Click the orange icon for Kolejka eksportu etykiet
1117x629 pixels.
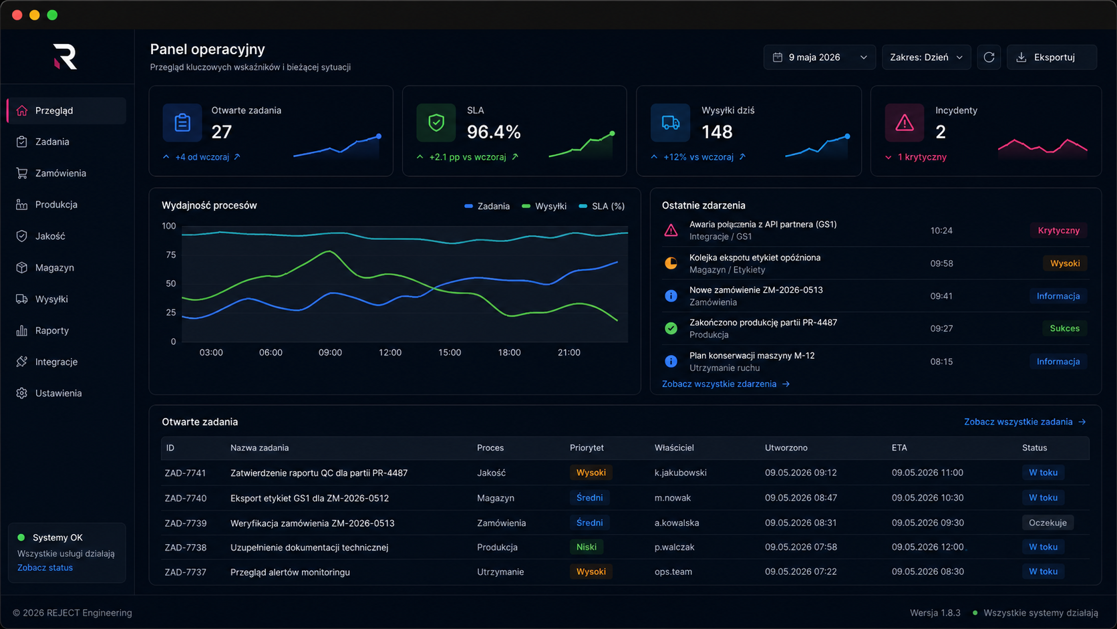coord(671,263)
